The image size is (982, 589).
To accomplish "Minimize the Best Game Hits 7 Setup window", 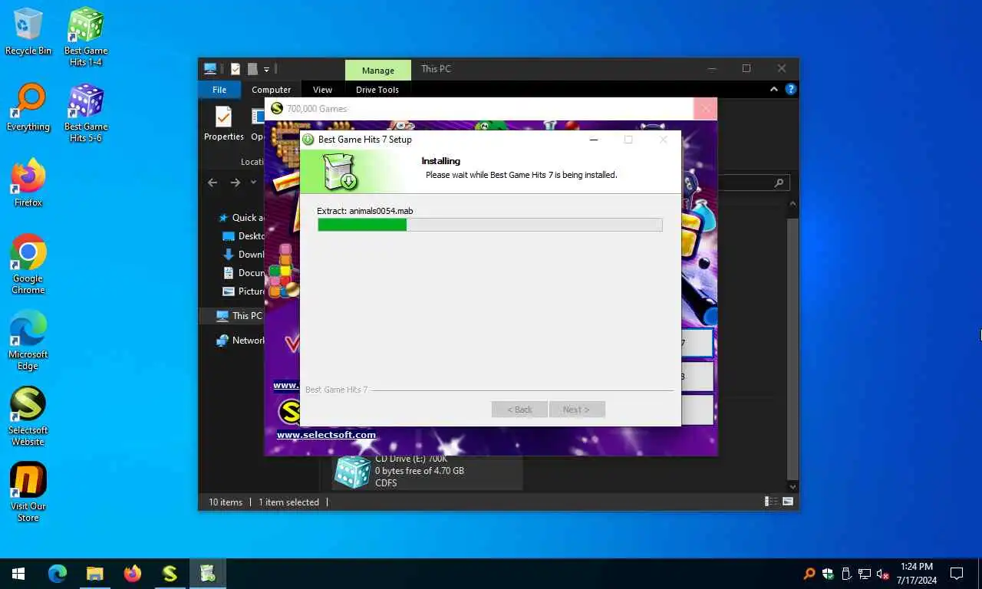I will click(593, 140).
